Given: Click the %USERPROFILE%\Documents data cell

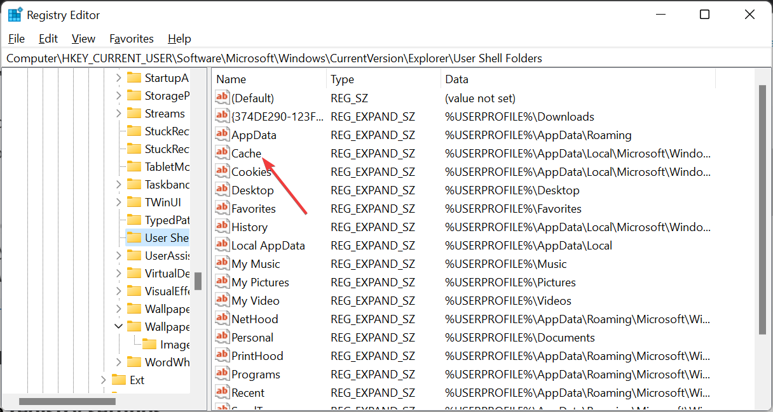Looking at the screenshot, I should click(x=519, y=337).
